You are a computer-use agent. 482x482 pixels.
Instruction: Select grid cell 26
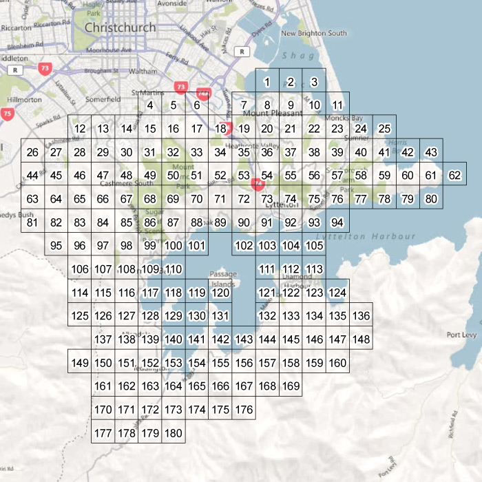[x=33, y=151]
